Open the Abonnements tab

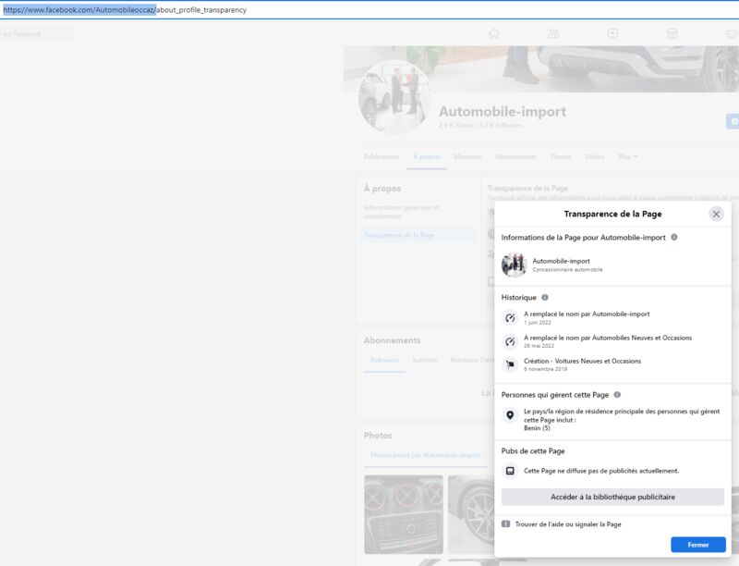[x=515, y=156]
